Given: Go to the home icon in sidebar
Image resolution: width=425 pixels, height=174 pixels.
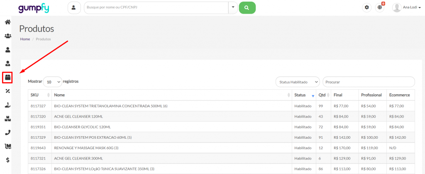Looking at the screenshot, I should click(7, 22).
